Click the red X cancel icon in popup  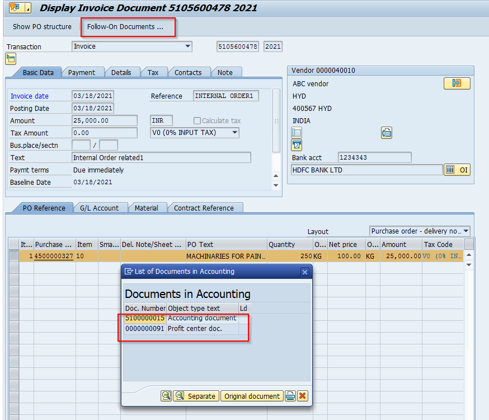click(x=303, y=396)
